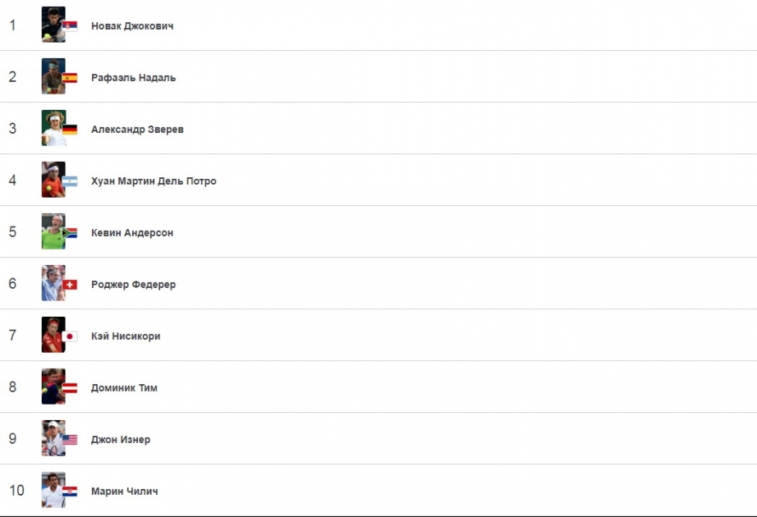The width and height of the screenshot is (757, 517).
Task: Select Джон Изнер's photo thumbnail
Action: [53, 438]
